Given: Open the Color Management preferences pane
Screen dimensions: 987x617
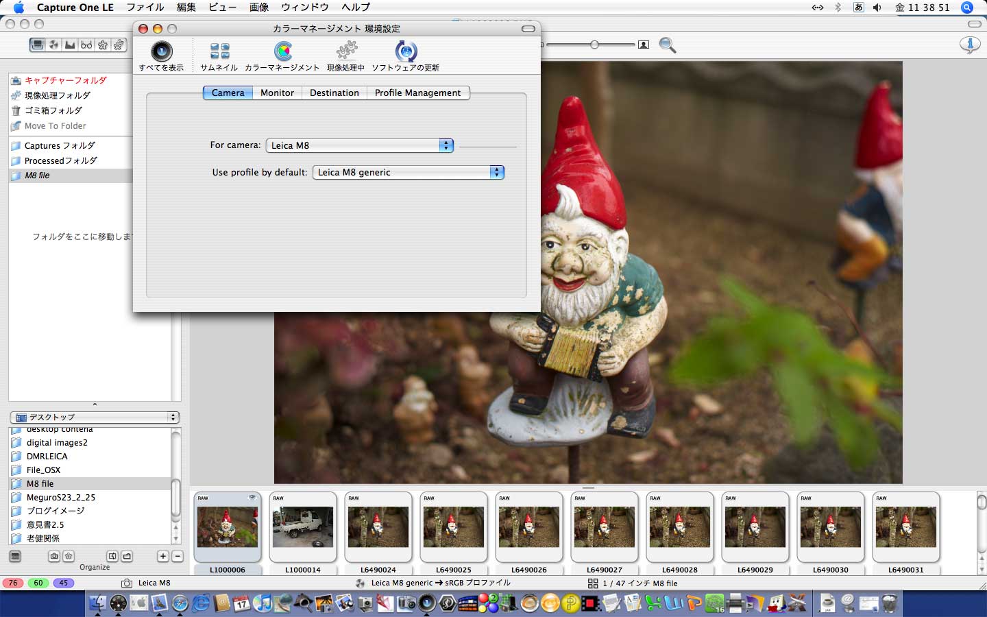Looking at the screenshot, I should click(282, 56).
